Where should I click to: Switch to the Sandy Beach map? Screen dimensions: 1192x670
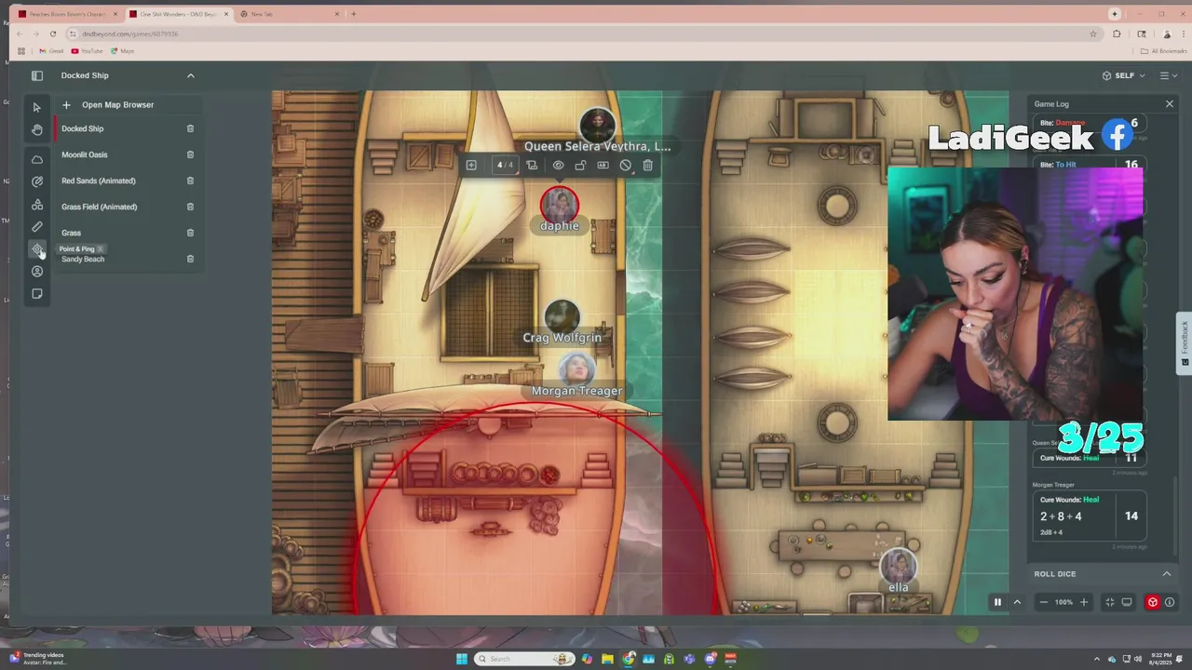coord(83,260)
